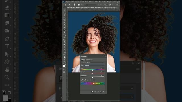Select the Type tool in the toolbar
This screenshot has height=102, width=182.
[64, 50]
